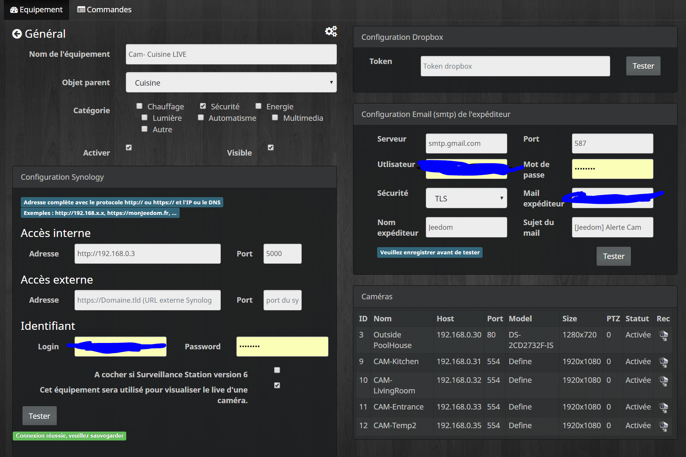Toggle the Activer checkbox
686x457 pixels.
point(129,148)
